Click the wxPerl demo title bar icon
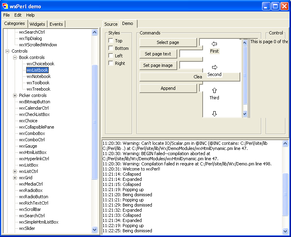This screenshot has height=237, width=291. 5,6
